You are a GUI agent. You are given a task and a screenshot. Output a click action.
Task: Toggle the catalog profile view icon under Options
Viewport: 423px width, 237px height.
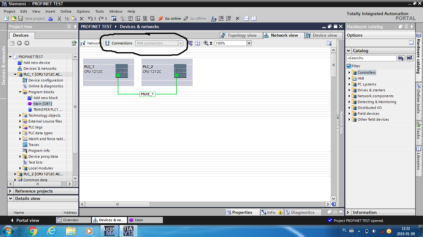pyautogui.click(x=411, y=43)
